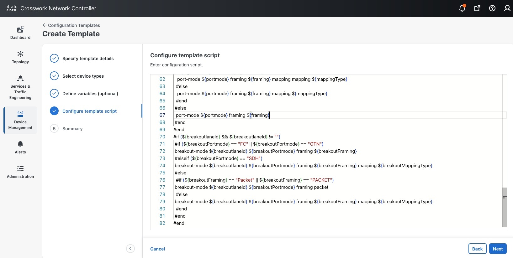Select the Configure template script step
The image size is (513, 258).
[89, 111]
